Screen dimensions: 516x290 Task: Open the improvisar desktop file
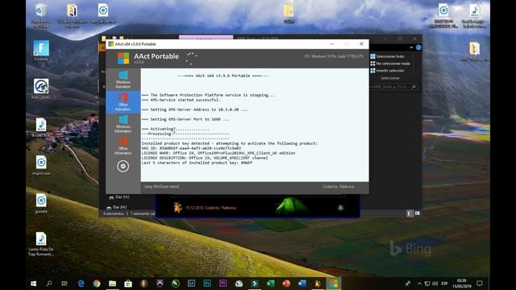[x=41, y=165]
